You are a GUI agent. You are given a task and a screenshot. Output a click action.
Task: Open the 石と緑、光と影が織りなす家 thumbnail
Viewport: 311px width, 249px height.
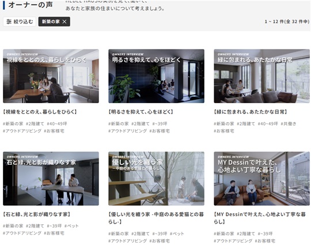point(51,179)
